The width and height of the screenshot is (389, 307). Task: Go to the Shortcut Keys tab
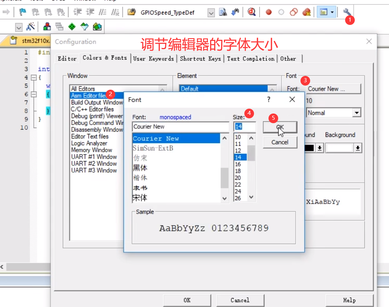200,59
